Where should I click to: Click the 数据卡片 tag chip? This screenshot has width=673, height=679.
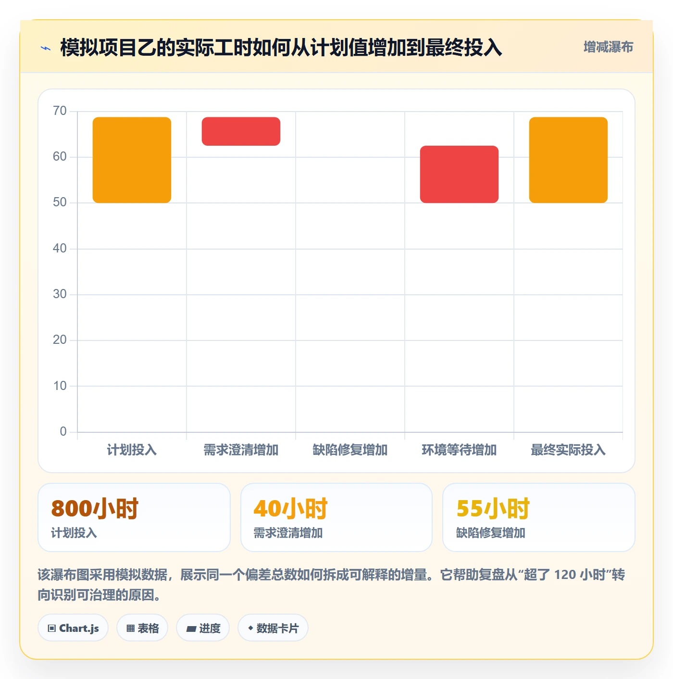273,628
